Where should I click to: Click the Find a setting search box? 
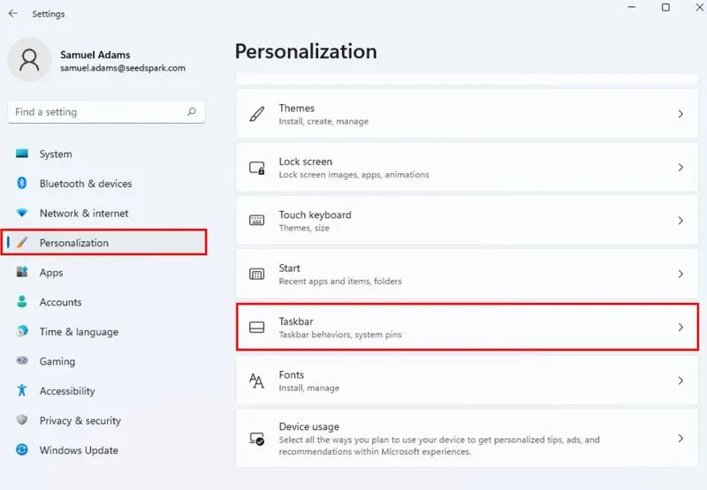pyautogui.click(x=106, y=112)
